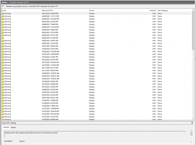Select the date '01/27/2021 10:01:59 PM'
This screenshot has height=145, width=196.
pyautogui.click(x=50, y=114)
